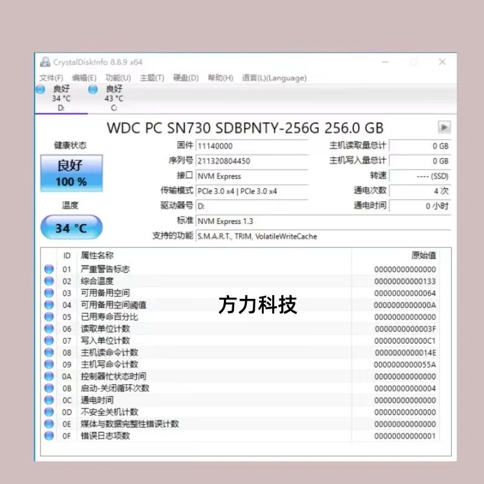
Task: Click the 34 °C temperature button
Action: [x=71, y=228]
